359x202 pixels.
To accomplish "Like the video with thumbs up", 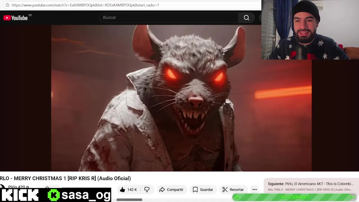I will [x=122, y=190].
